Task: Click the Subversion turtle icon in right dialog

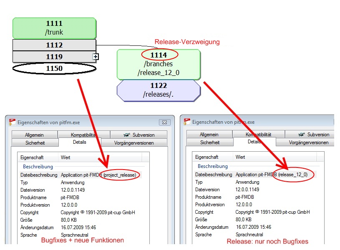Action: (x=301, y=134)
